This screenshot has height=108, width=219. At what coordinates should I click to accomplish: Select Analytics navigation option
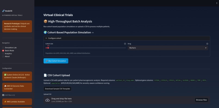click(x=7, y=54)
